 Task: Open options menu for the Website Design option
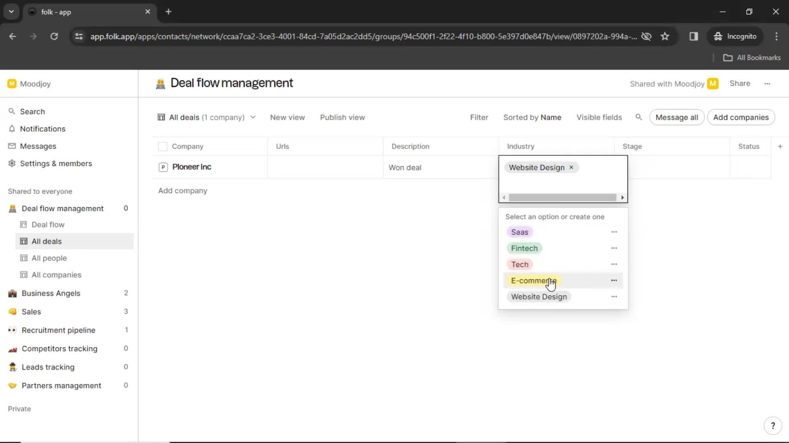pos(614,297)
